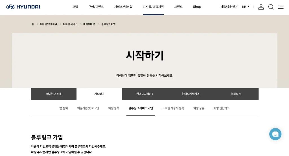Click the 내차 추천받기 link
The width and height of the screenshot is (289, 156).
click(x=229, y=7)
